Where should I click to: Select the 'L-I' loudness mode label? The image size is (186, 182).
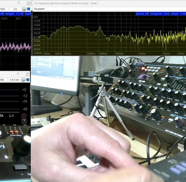(x=11, y=115)
